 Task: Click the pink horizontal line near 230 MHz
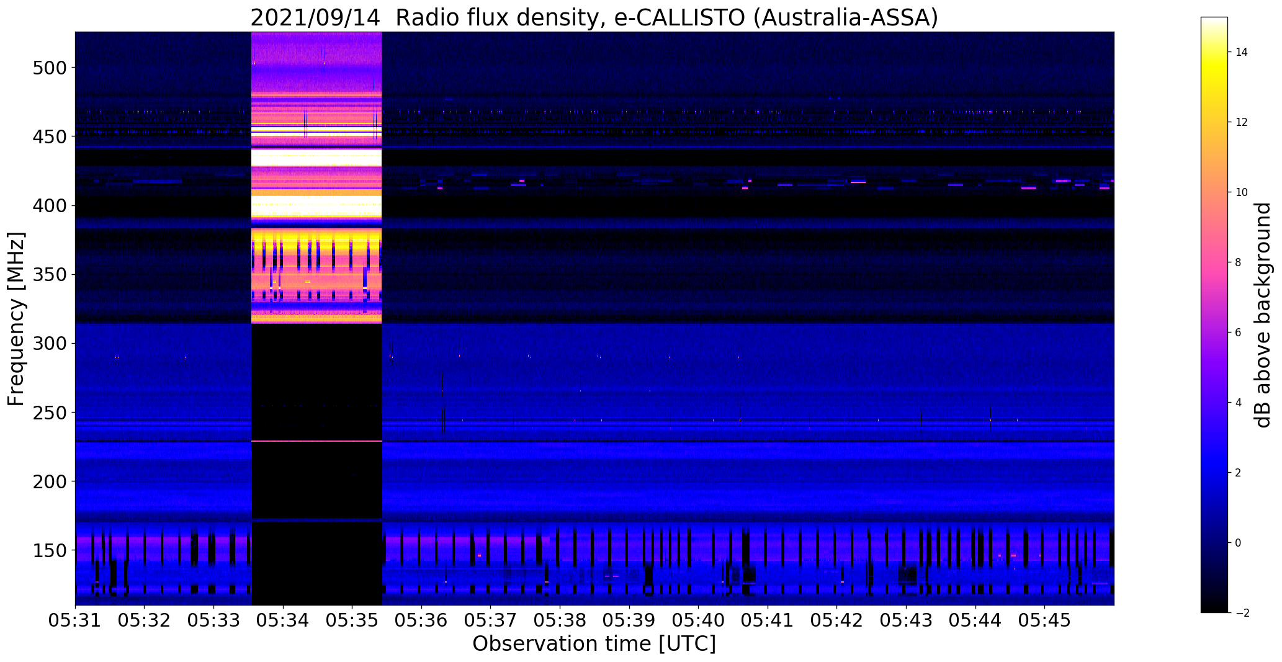click(x=316, y=441)
